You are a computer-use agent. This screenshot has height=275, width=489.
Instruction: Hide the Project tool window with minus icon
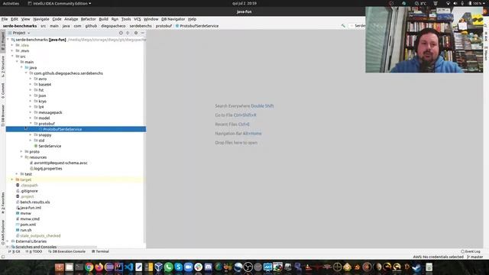(x=143, y=33)
